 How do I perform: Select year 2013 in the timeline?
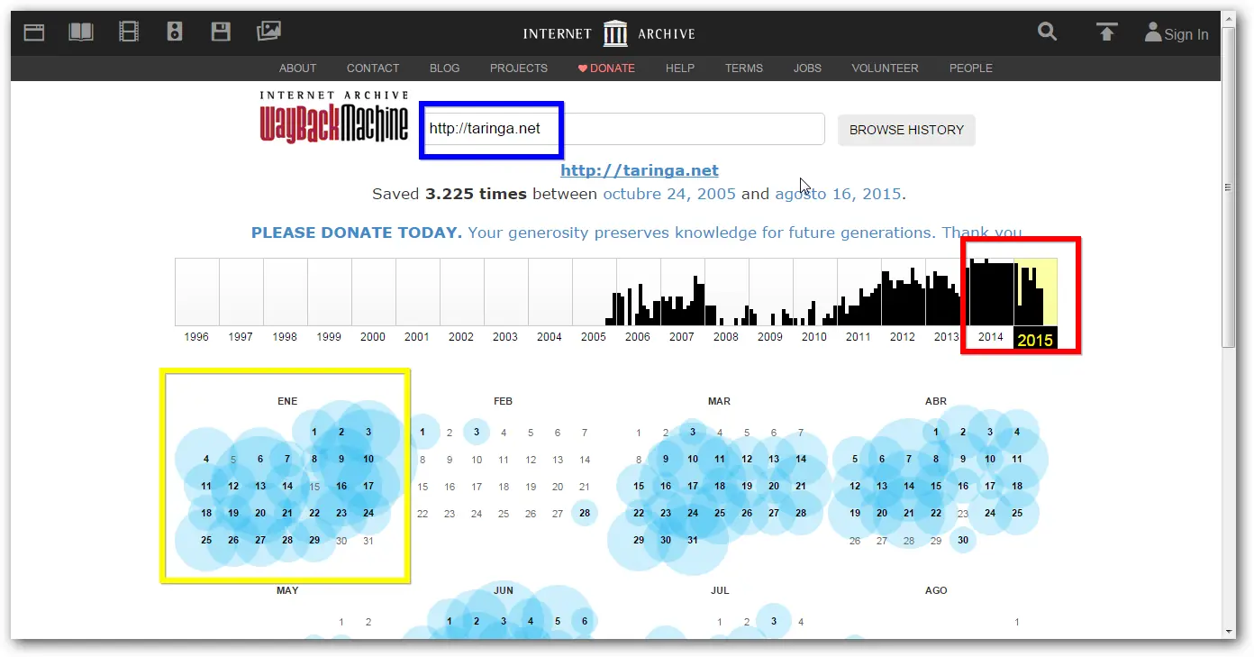(x=947, y=337)
